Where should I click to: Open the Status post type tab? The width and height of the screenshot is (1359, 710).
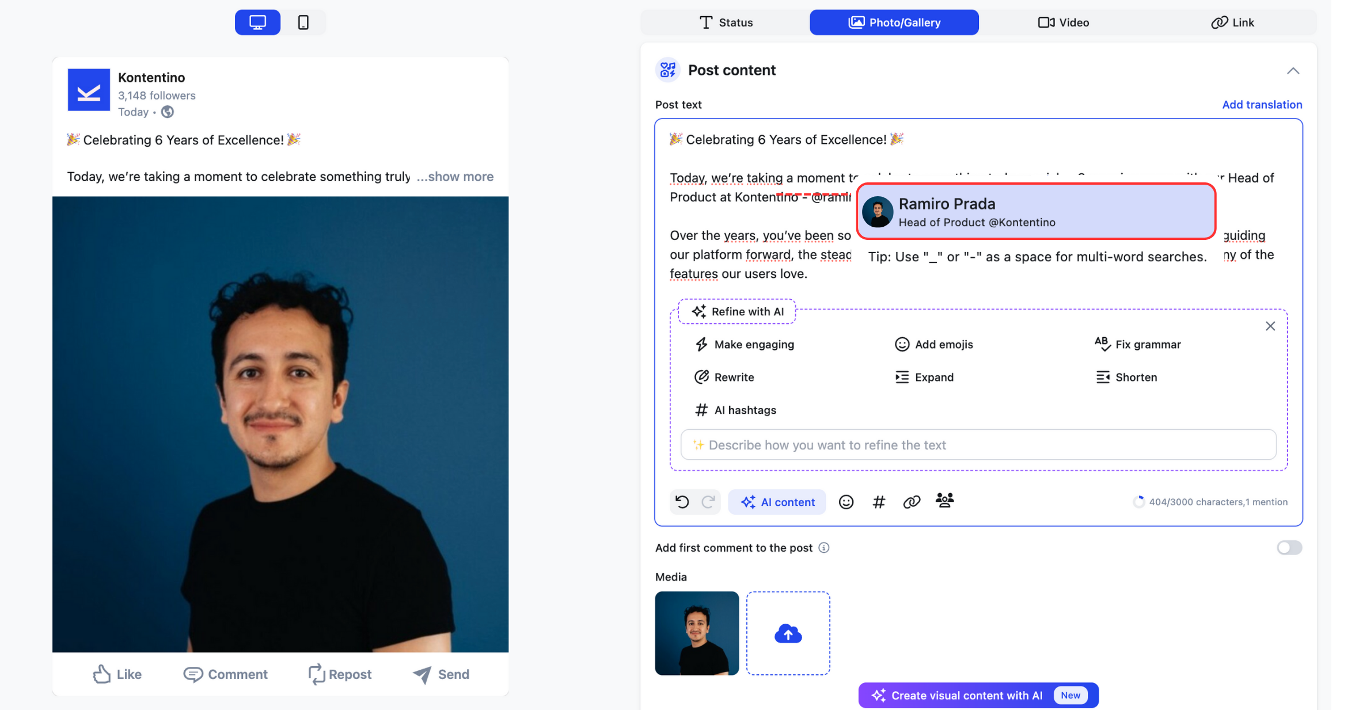(x=725, y=22)
